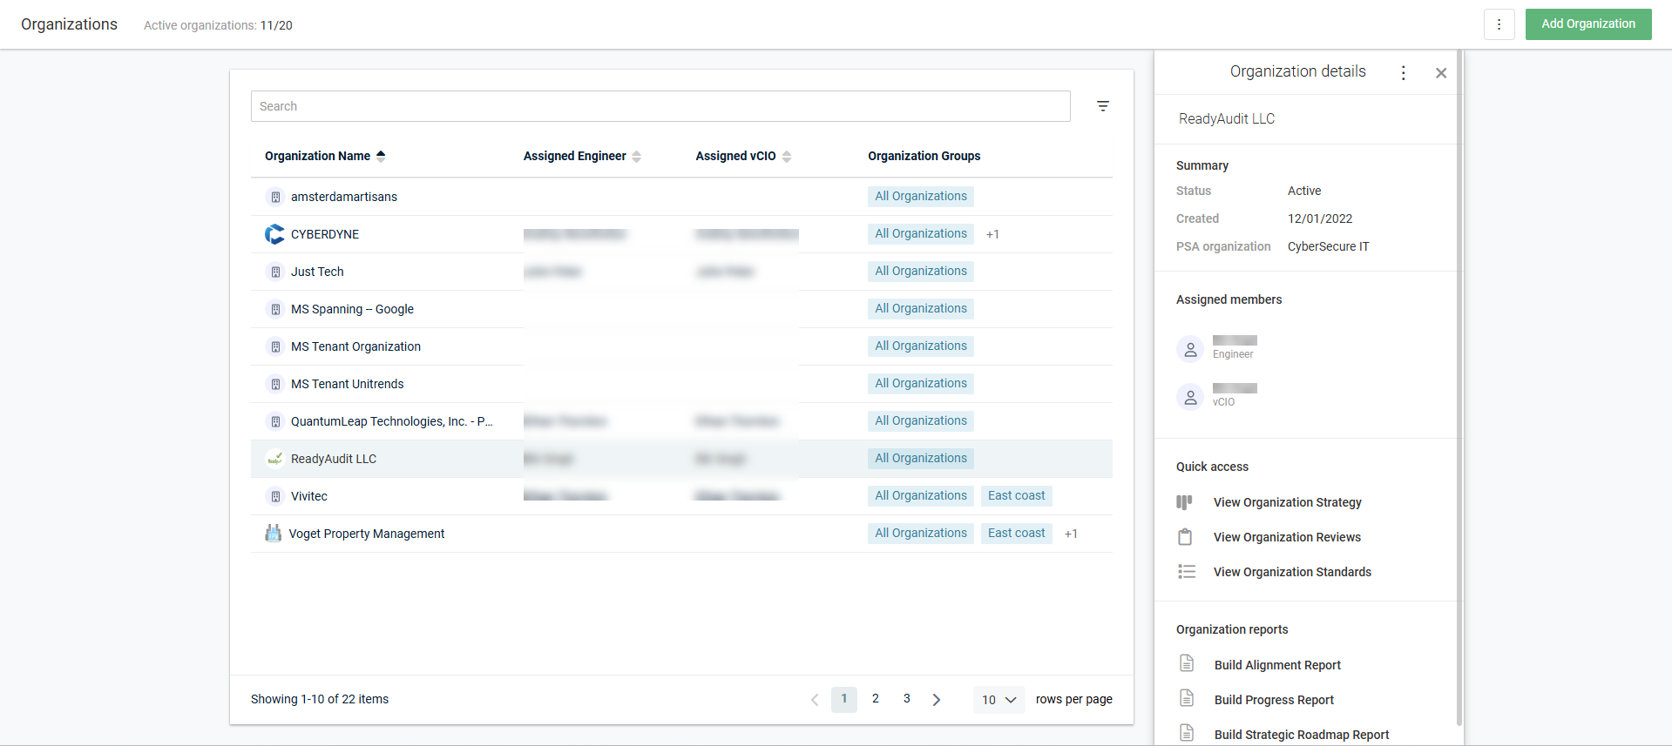Screen dimensions: 1672x746
Task: Click the Voget Property Management building icon
Action: click(x=274, y=534)
